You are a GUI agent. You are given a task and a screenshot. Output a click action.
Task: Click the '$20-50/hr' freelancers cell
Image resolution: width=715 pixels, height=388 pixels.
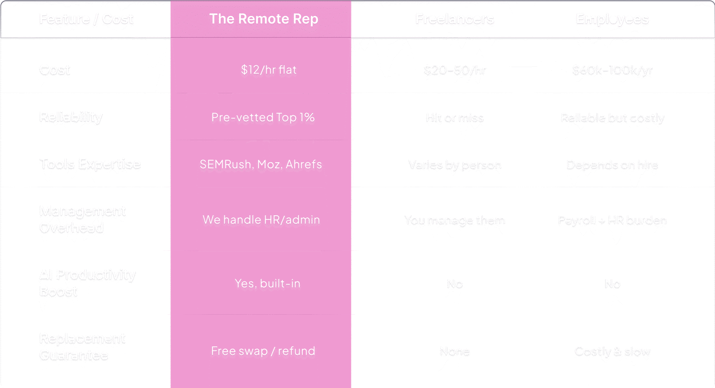point(455,70)
